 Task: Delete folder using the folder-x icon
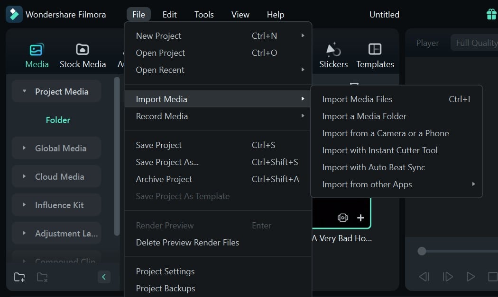(42, 277)
